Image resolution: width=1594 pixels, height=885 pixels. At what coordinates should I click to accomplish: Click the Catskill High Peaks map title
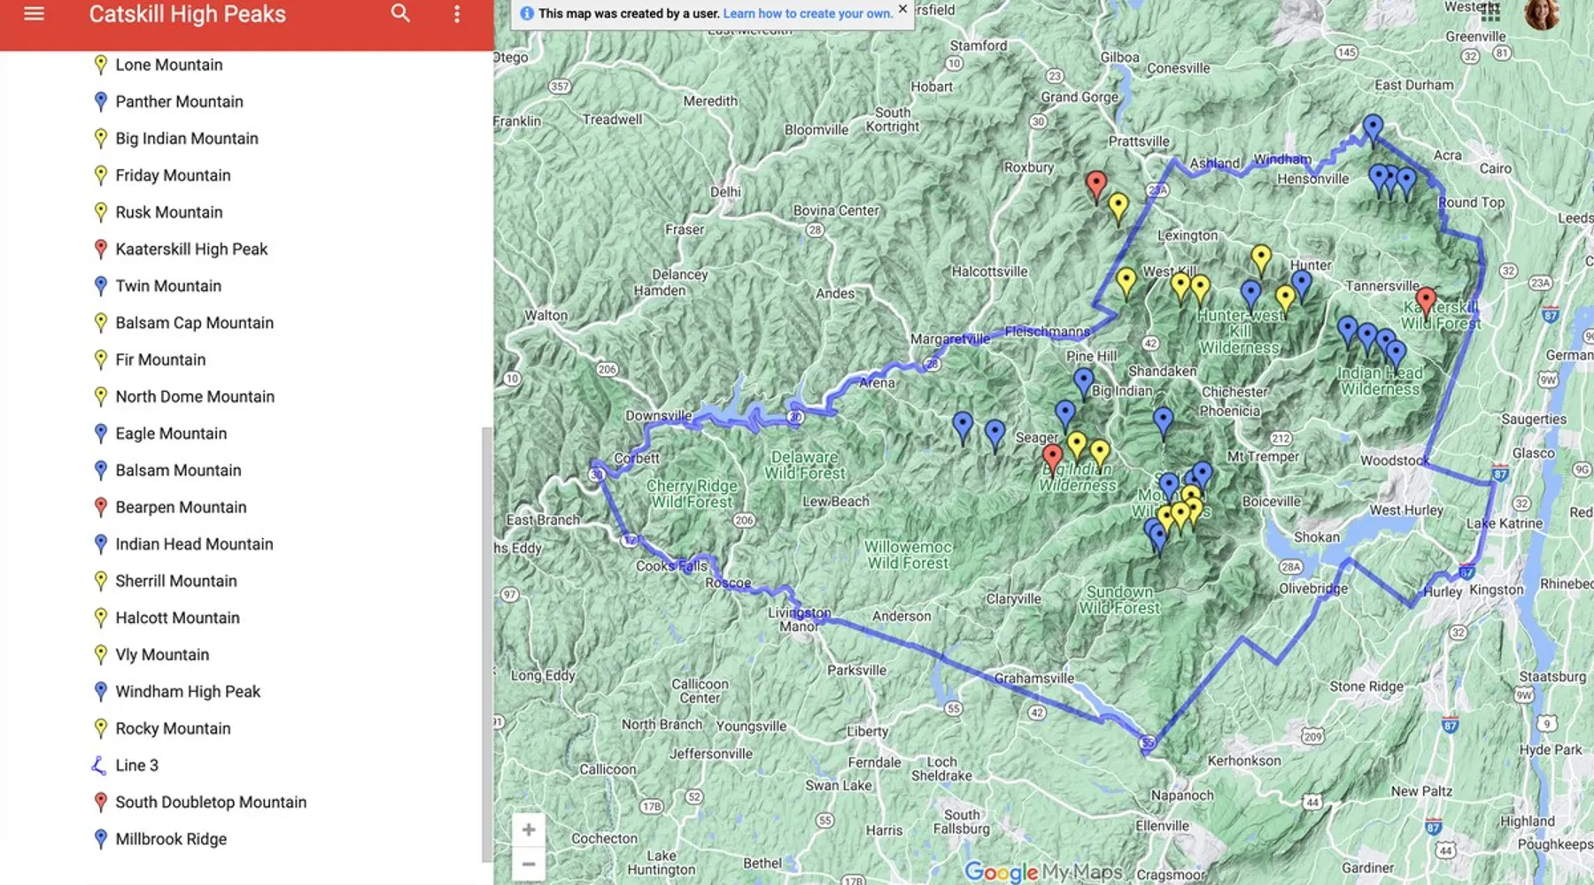(x=187, y=14)
